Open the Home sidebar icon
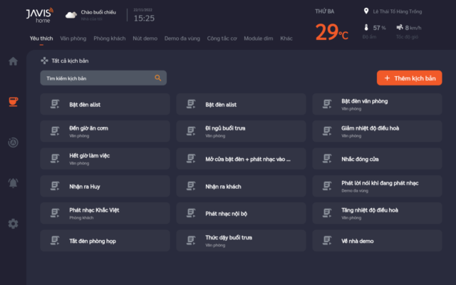Image resolution: width=456 pixels, height=285 pixels. point(13,61)
